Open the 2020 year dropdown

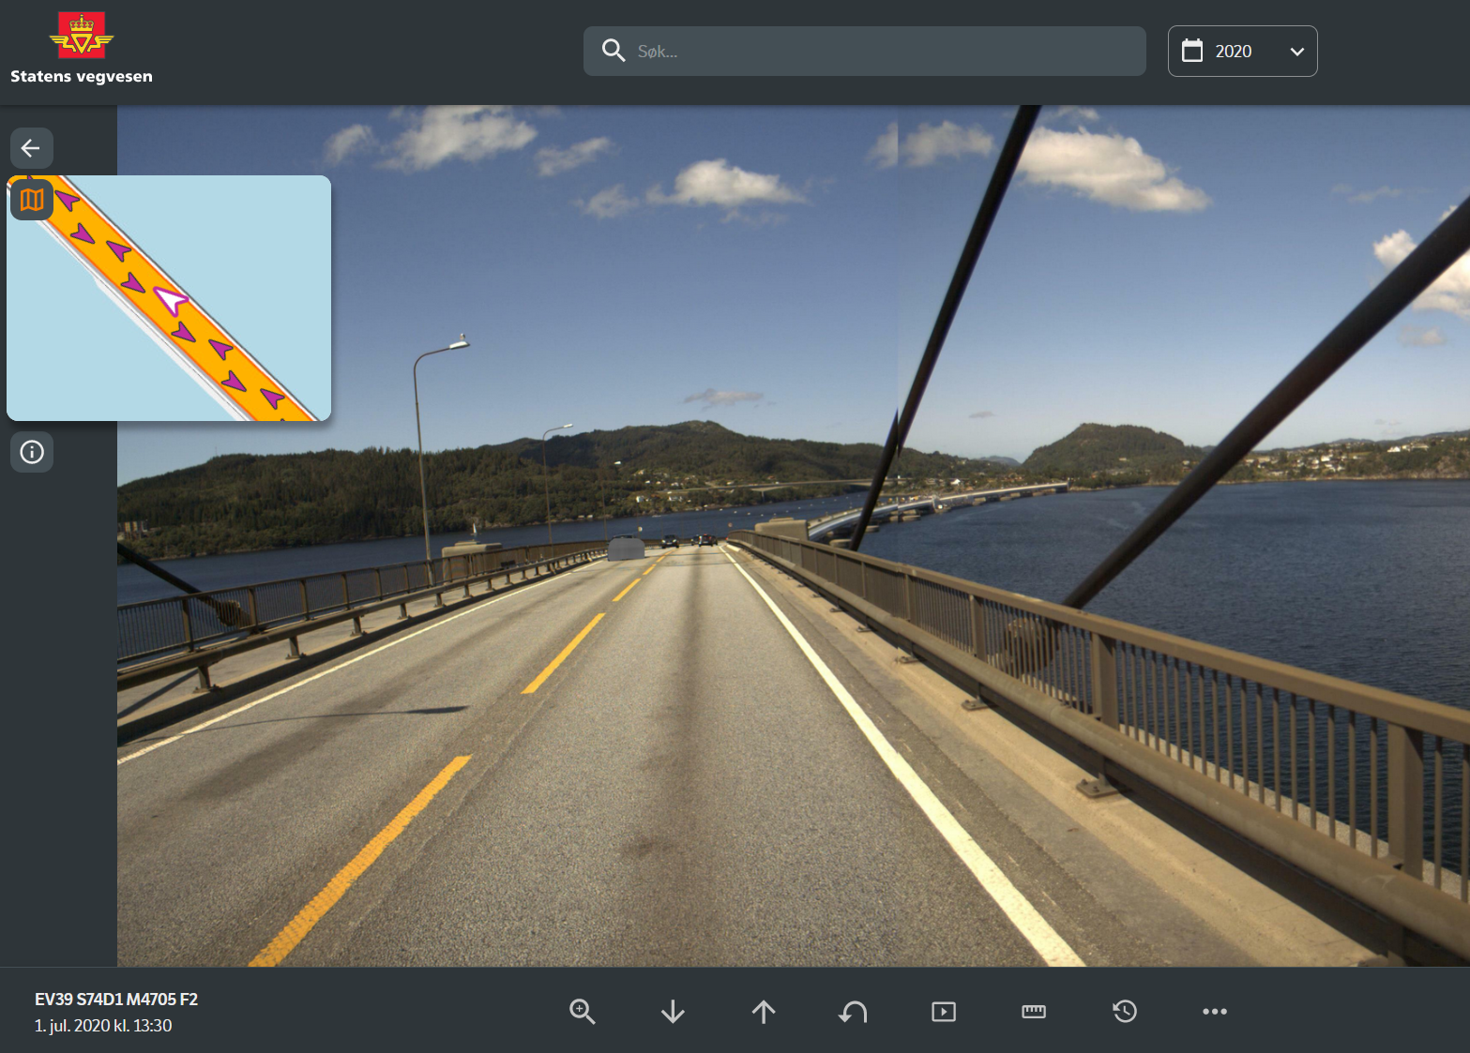coord(1241,52)
